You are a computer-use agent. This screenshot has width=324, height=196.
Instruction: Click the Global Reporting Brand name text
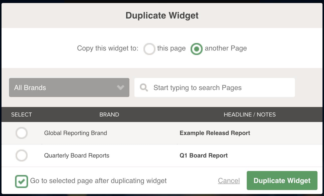(x=75, y=133)
